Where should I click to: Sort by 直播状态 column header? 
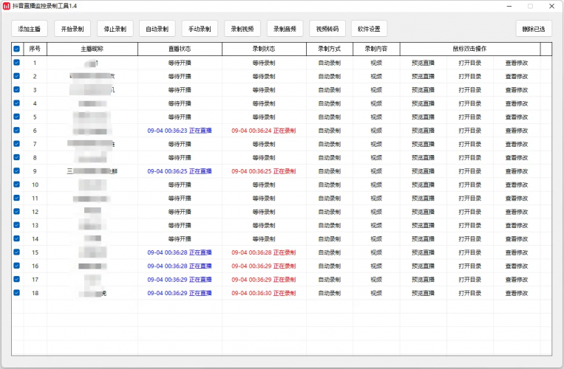(180, 49)
